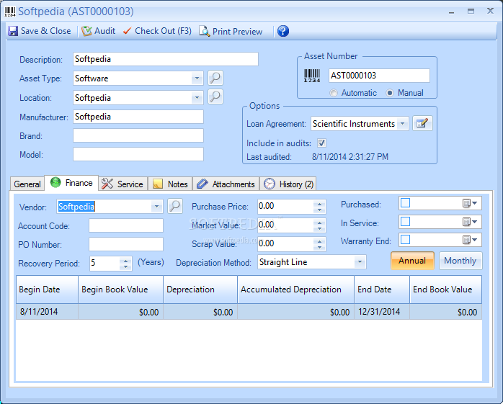Image resolution: width=503 pixels, height=404 pixels.
Task: Switch to the General tab
Action: [x=27, y=184]
